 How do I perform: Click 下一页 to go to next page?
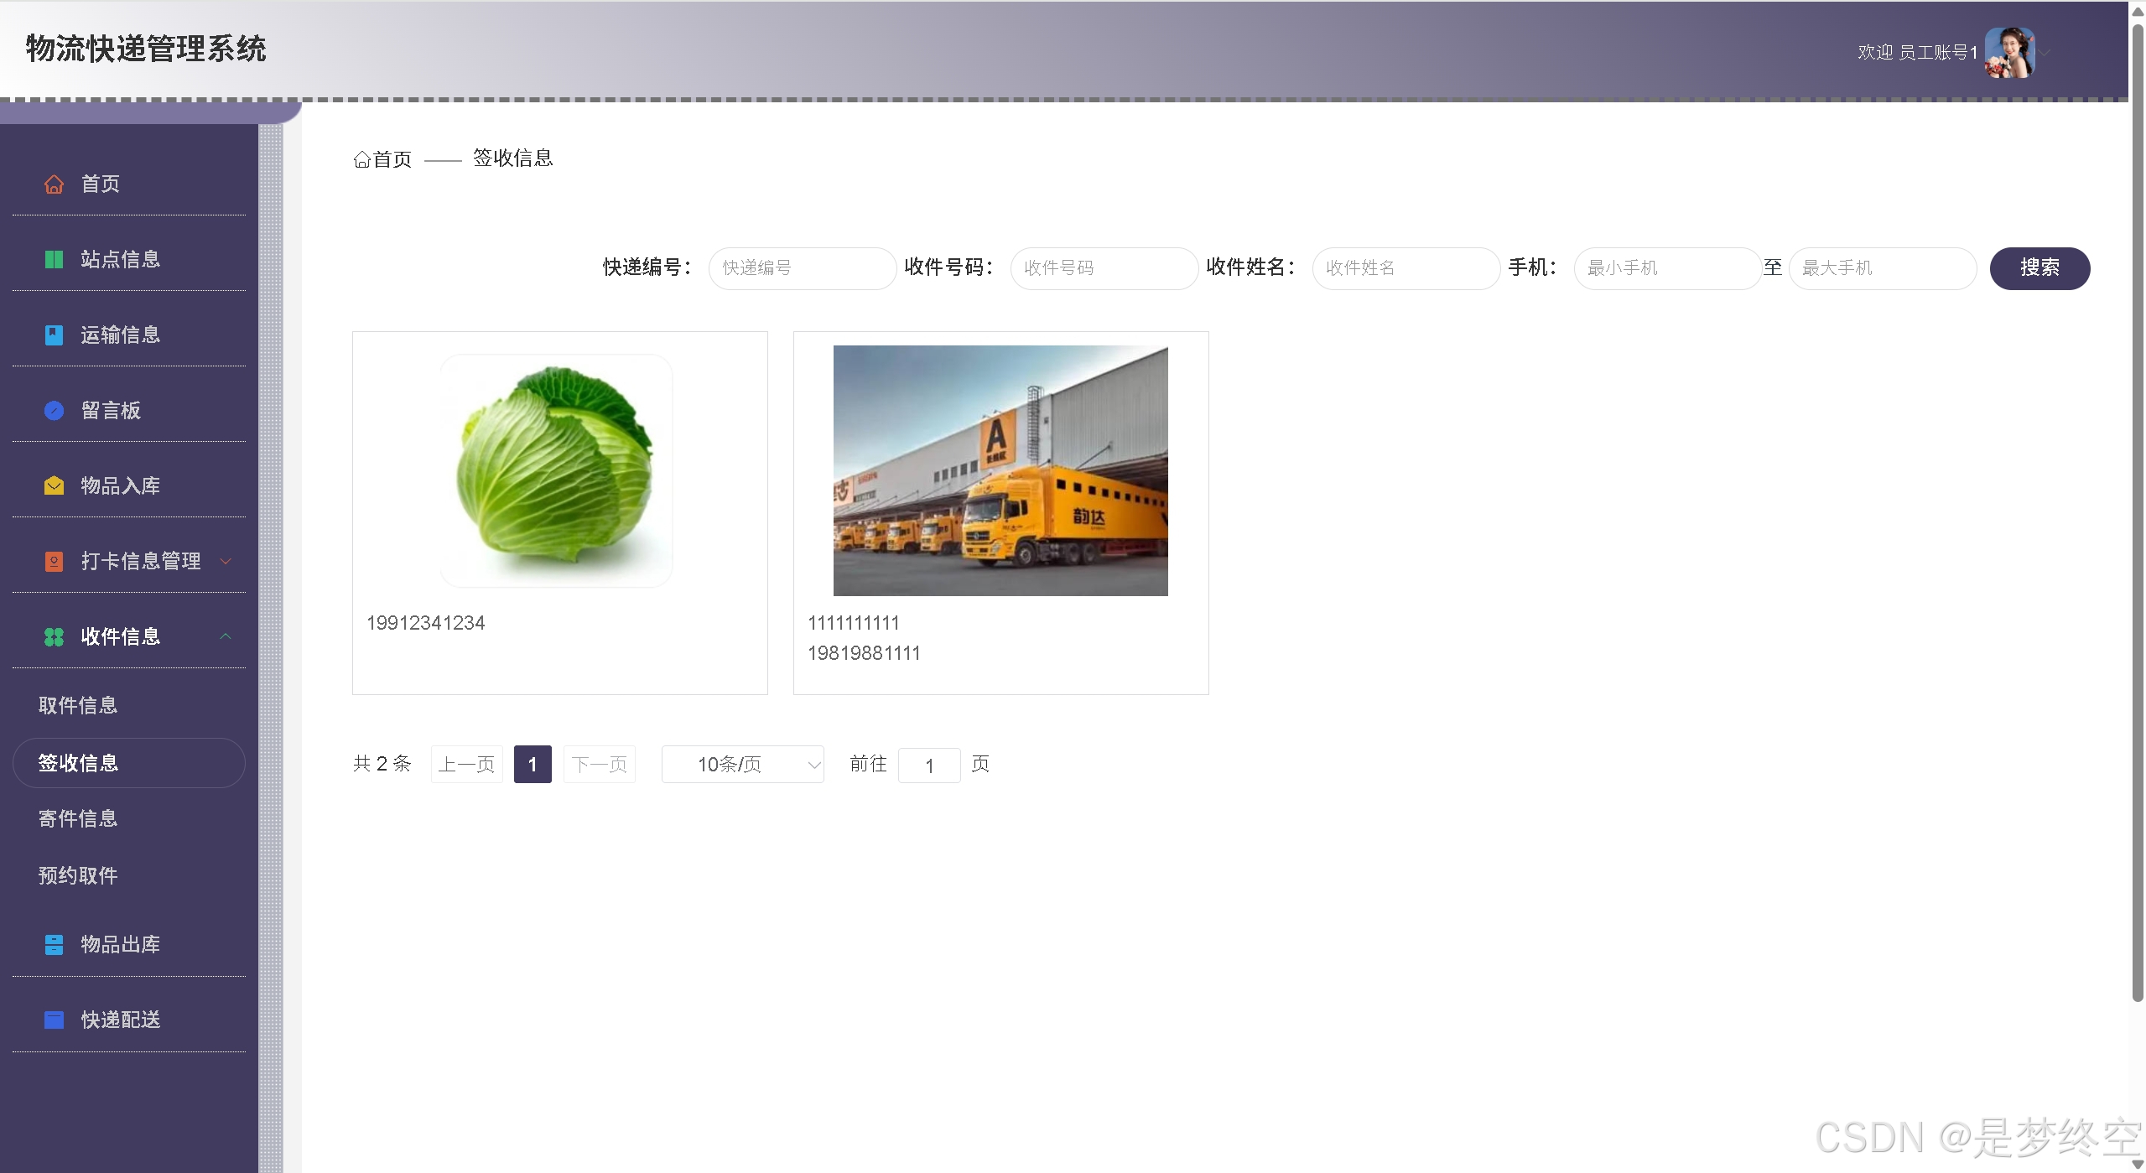[x=599, y=764]
